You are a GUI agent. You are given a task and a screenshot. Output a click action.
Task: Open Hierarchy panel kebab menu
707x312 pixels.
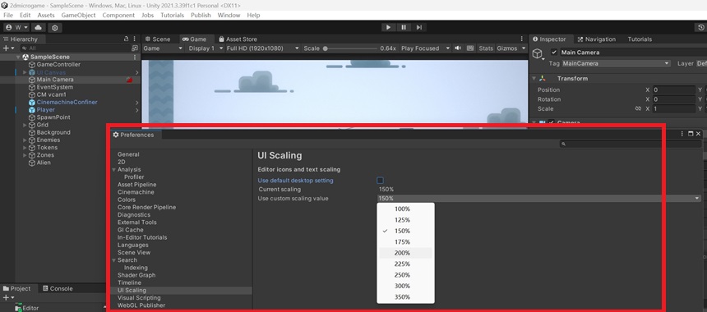coord(134,39)
